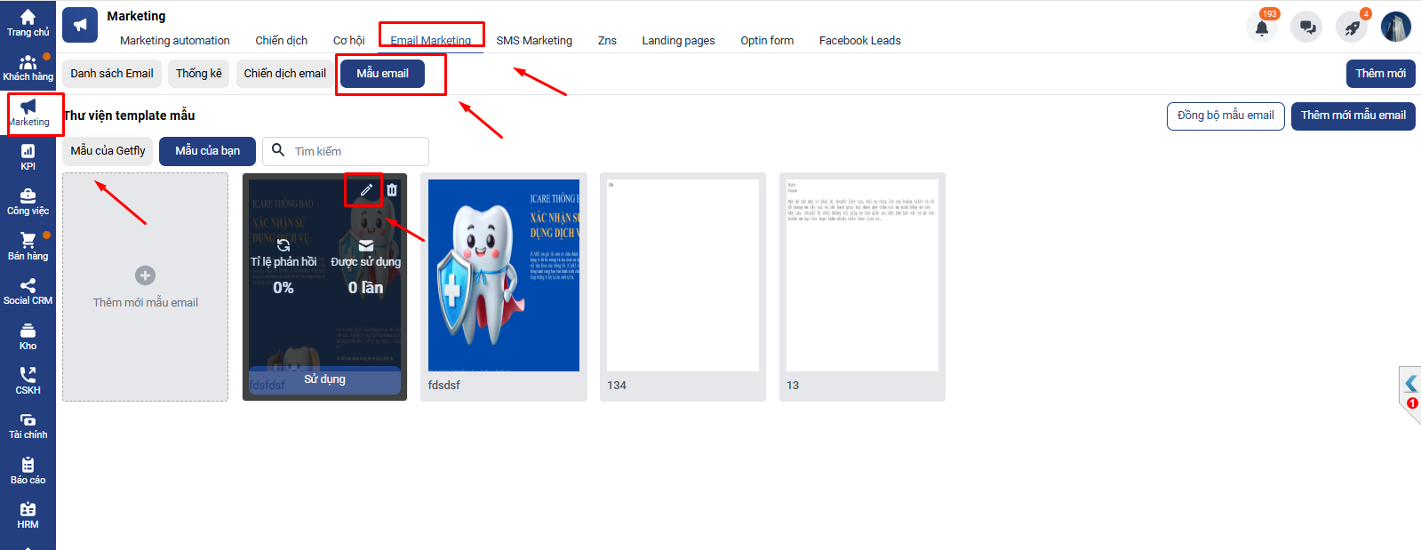The height and width of the screenshot is (550, 1421).
Task: Expand the right side panel arrow
Action: pos(1410,384)
